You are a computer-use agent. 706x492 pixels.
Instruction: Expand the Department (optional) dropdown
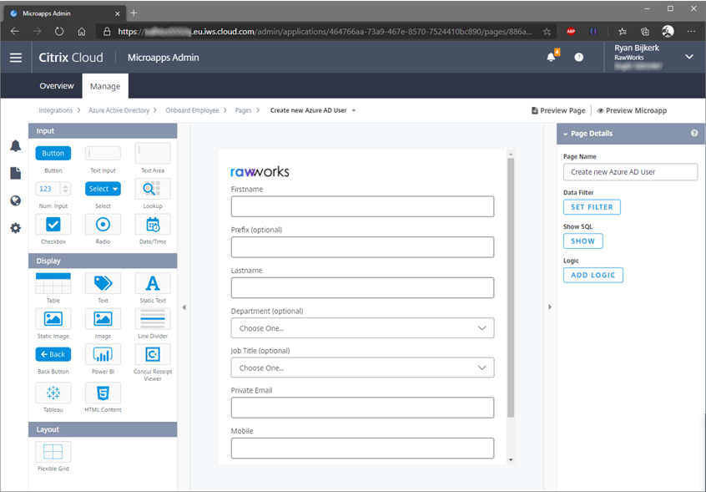362,328
